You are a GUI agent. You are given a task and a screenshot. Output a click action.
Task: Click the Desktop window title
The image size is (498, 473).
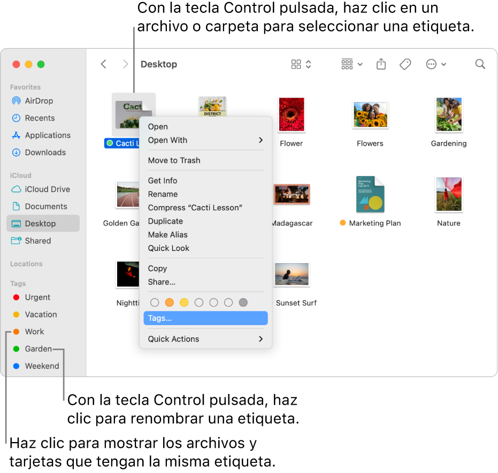(x=159, y=65)
